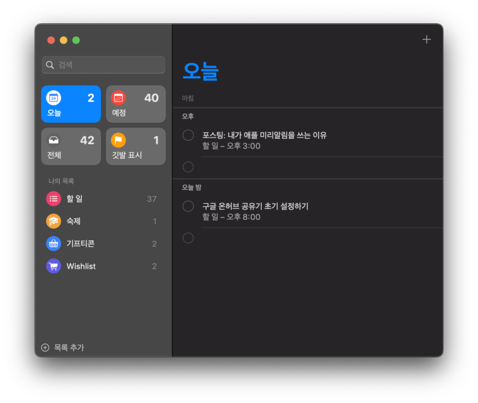Click the empty dotted circle under 오후
Viewport: 478px width, 403px height.
pos(188,167)
